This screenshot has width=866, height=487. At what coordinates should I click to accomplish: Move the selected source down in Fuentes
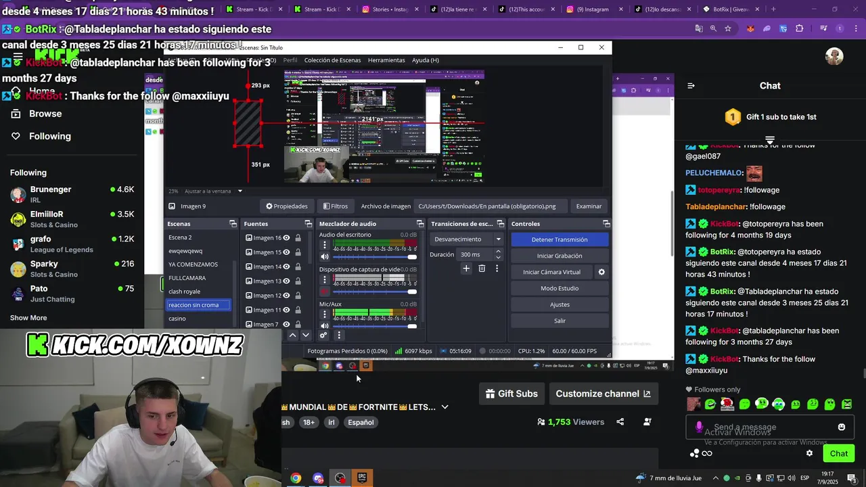[306, 335]
